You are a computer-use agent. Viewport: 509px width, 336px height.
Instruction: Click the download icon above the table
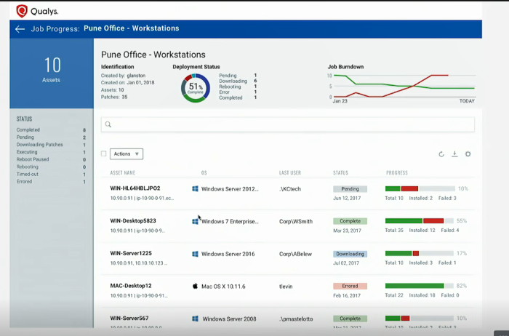point(454,154)
